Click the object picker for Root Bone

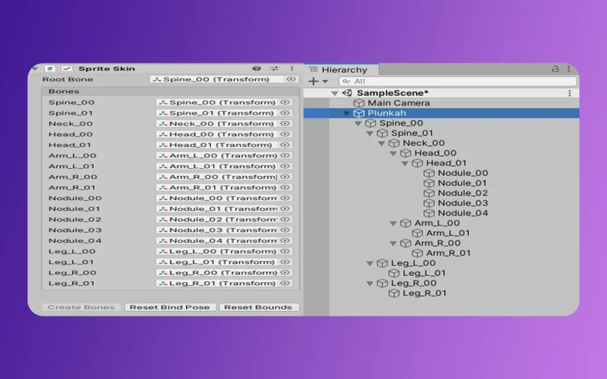tap(290, 79)
